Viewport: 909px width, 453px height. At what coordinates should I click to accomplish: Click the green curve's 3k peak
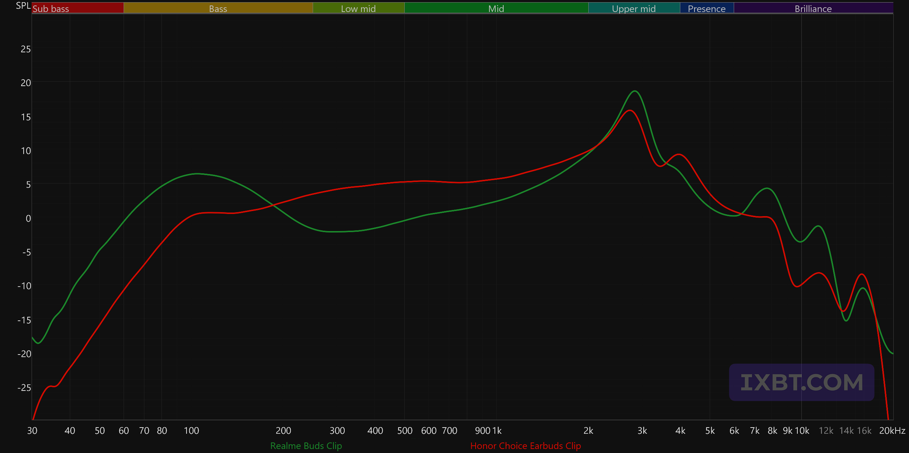[x=634, y=91]
